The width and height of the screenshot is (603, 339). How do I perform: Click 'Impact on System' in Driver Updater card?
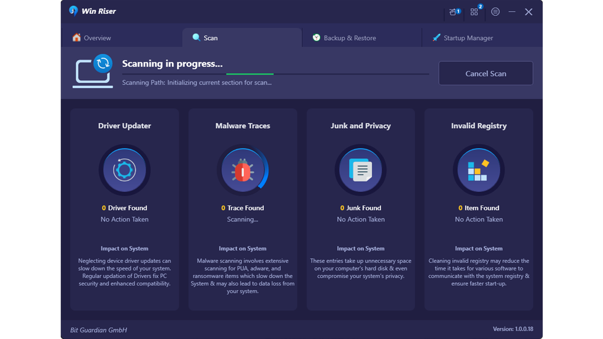pos(125,249)
